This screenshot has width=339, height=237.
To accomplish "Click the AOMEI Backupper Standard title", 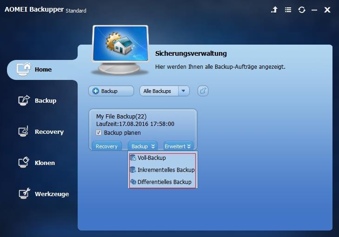I will pos(46,10).
